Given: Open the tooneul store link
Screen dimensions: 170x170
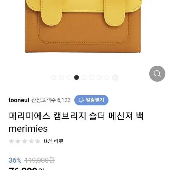Looking at the screenshot, I should click(19, 100).
